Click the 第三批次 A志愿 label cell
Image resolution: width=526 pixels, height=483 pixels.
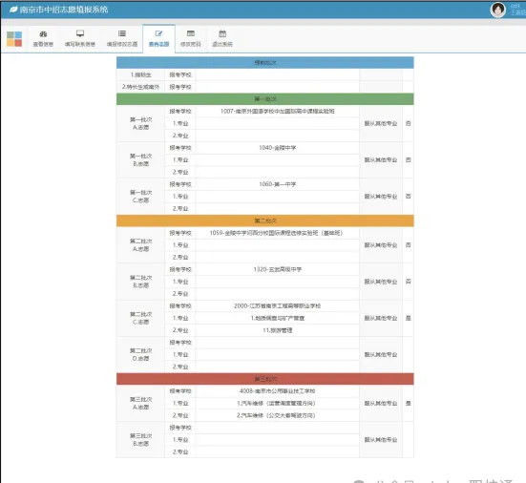[x=141, y=403]
